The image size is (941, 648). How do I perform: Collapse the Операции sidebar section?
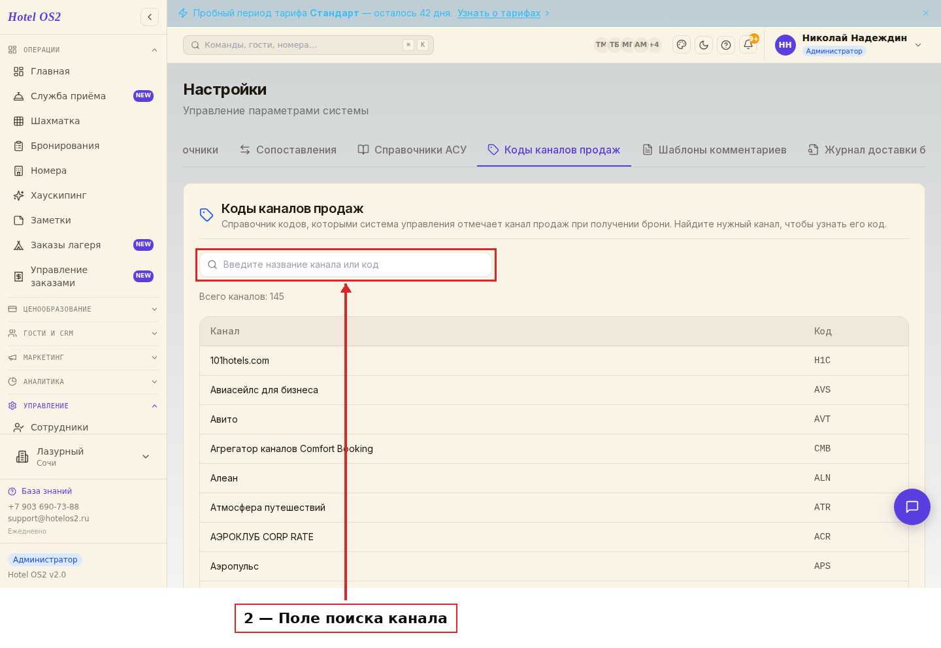[x=83, y=50]
